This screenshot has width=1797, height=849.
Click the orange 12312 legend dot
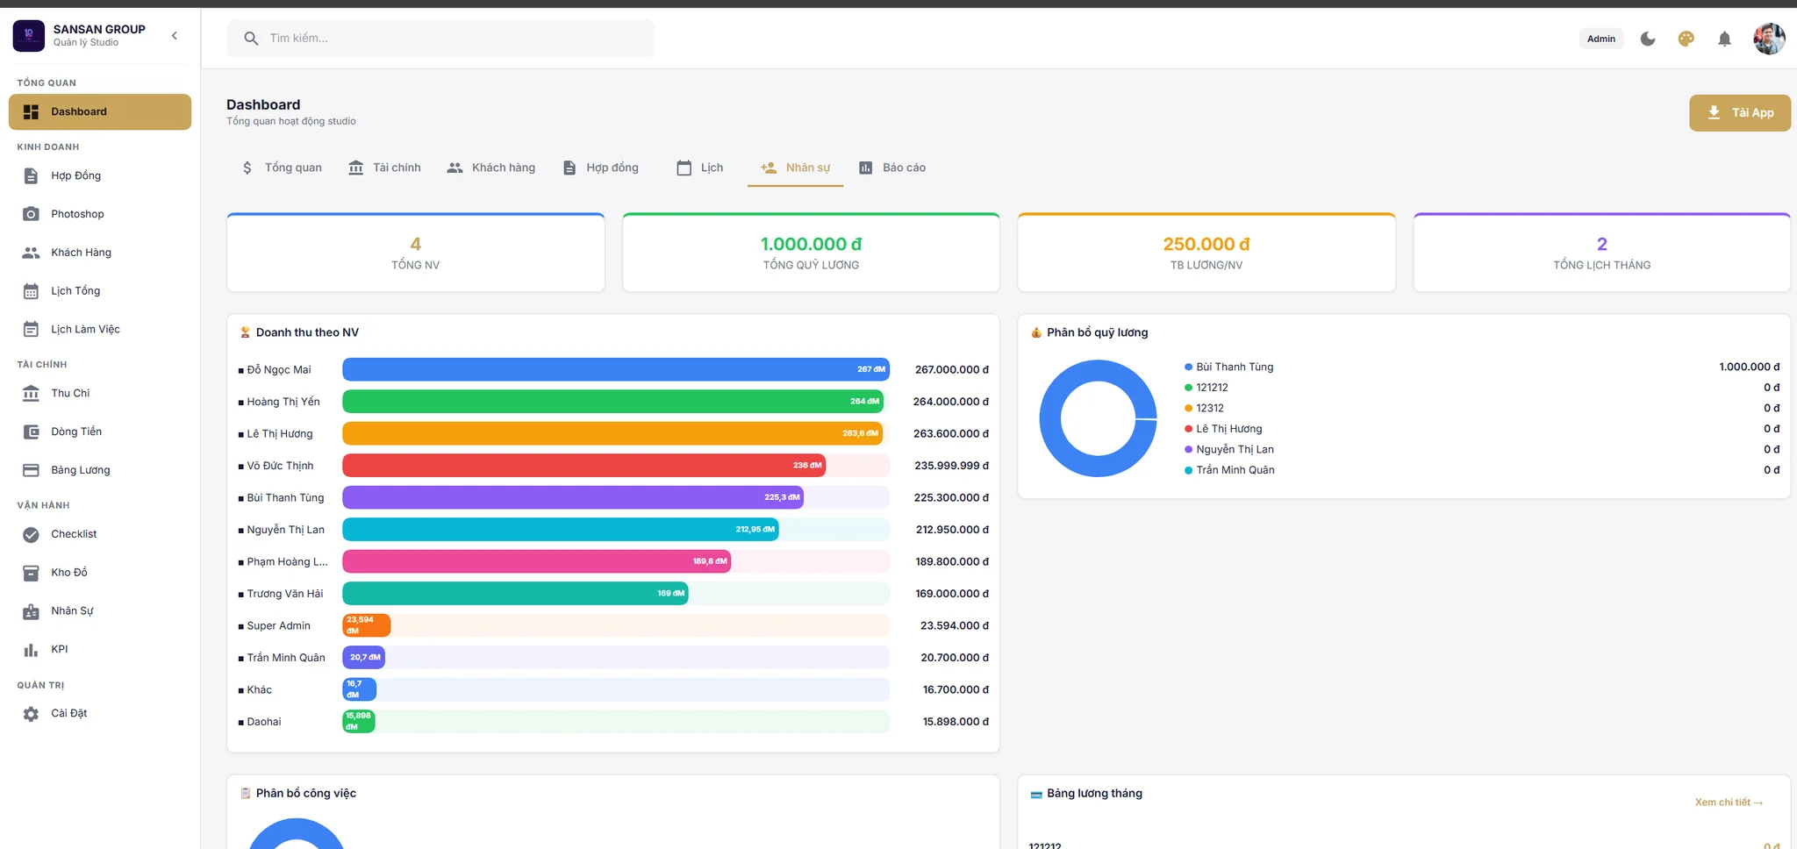coord(1188,409)
